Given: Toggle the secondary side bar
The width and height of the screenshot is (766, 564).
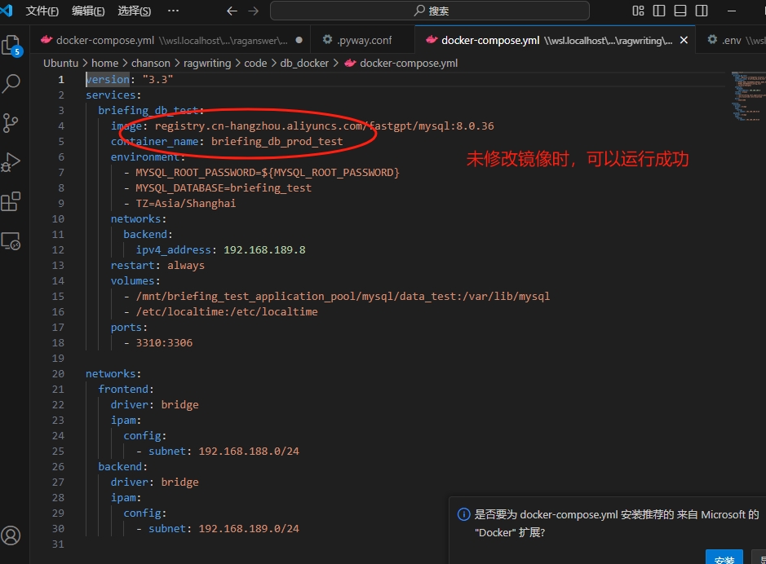Looking at the screenshot, I should click(699, 11).
